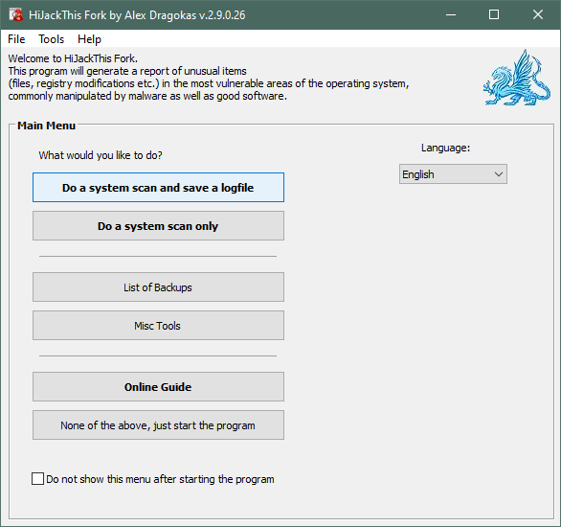Open Misc Tools
Image resolution: width=561 pixels, height=527 pixels.
tap(158, 326)
